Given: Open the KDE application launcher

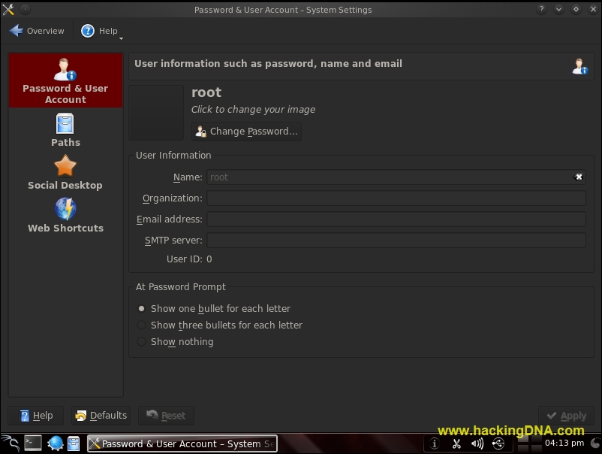Looking at the screenshot, I should [11, 443].
